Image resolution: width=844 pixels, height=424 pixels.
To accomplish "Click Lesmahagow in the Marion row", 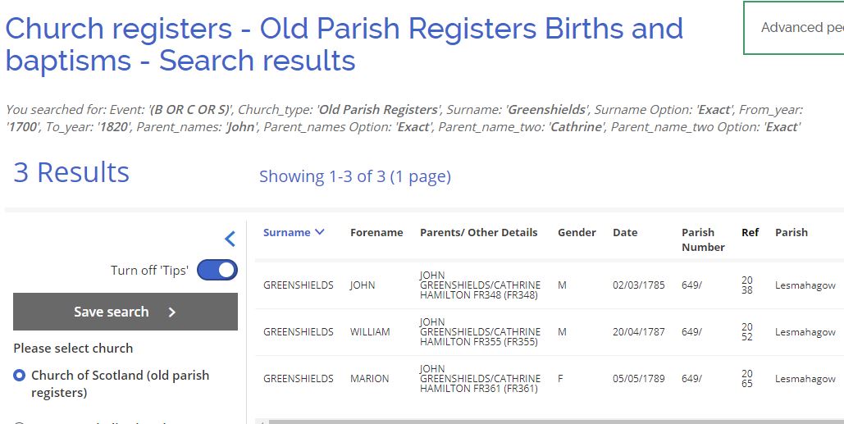I will click(805, 379).
